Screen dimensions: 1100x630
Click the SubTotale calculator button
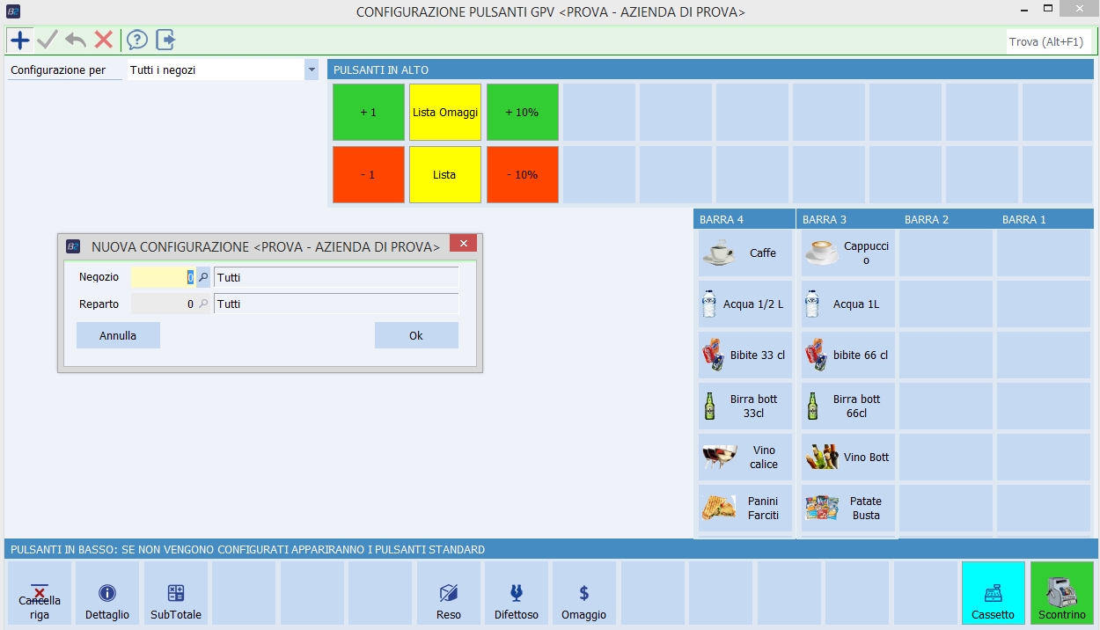pos(176,594)
